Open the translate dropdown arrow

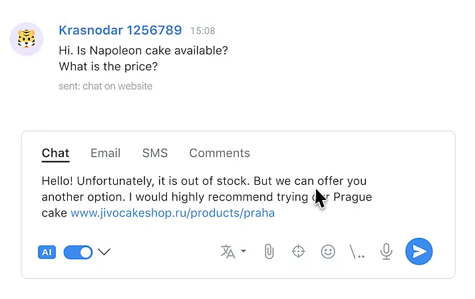243,252
